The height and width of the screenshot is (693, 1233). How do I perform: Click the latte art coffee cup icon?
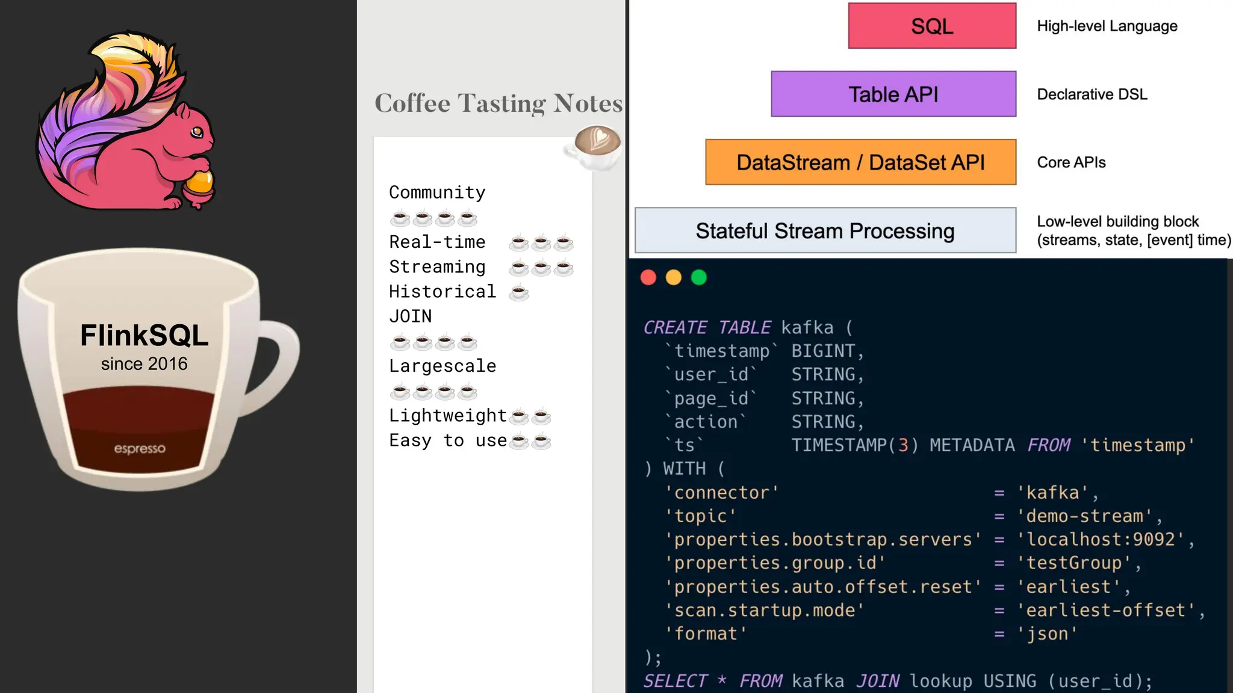(x=595, y=146)
